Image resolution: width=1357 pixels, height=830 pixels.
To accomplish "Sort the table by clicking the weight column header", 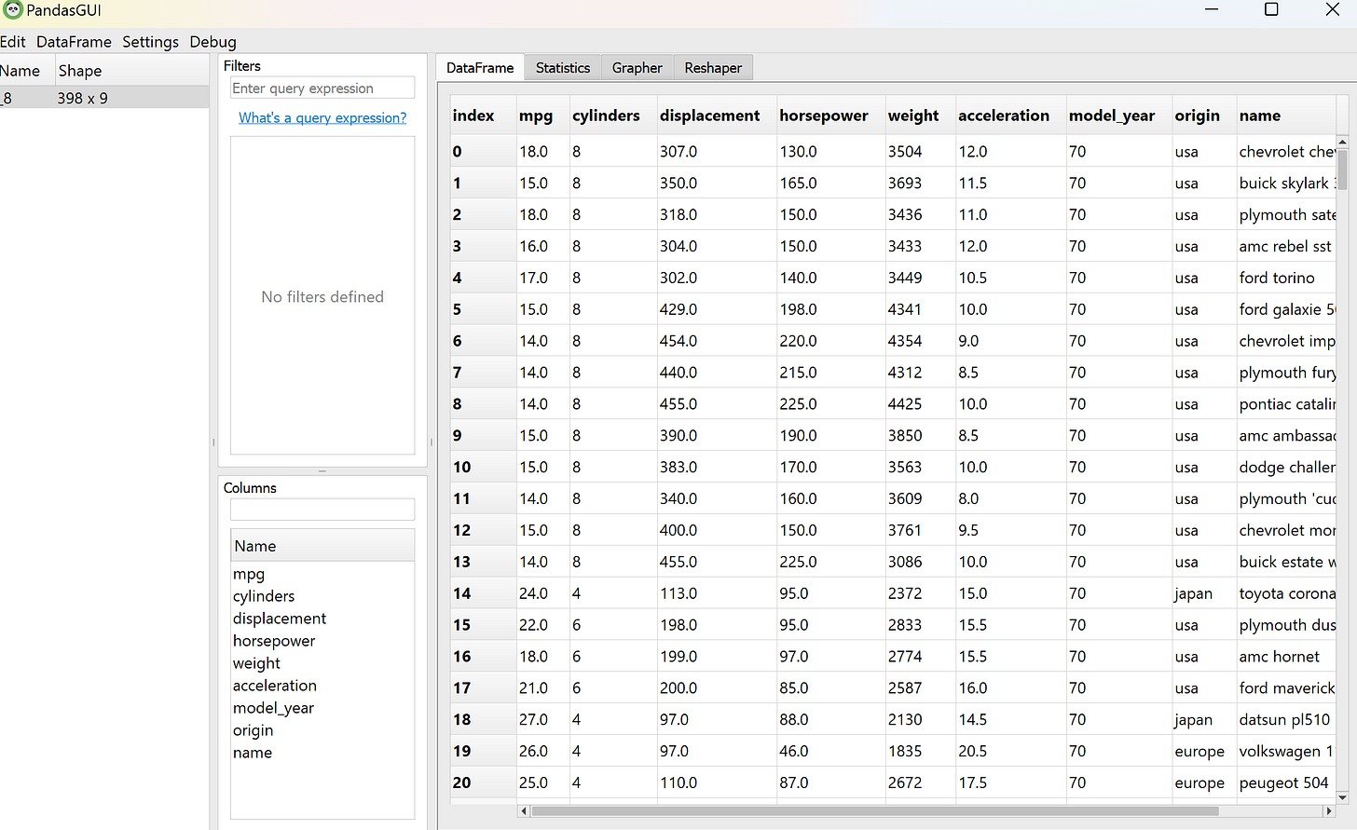I will click(x=910, y=115).
